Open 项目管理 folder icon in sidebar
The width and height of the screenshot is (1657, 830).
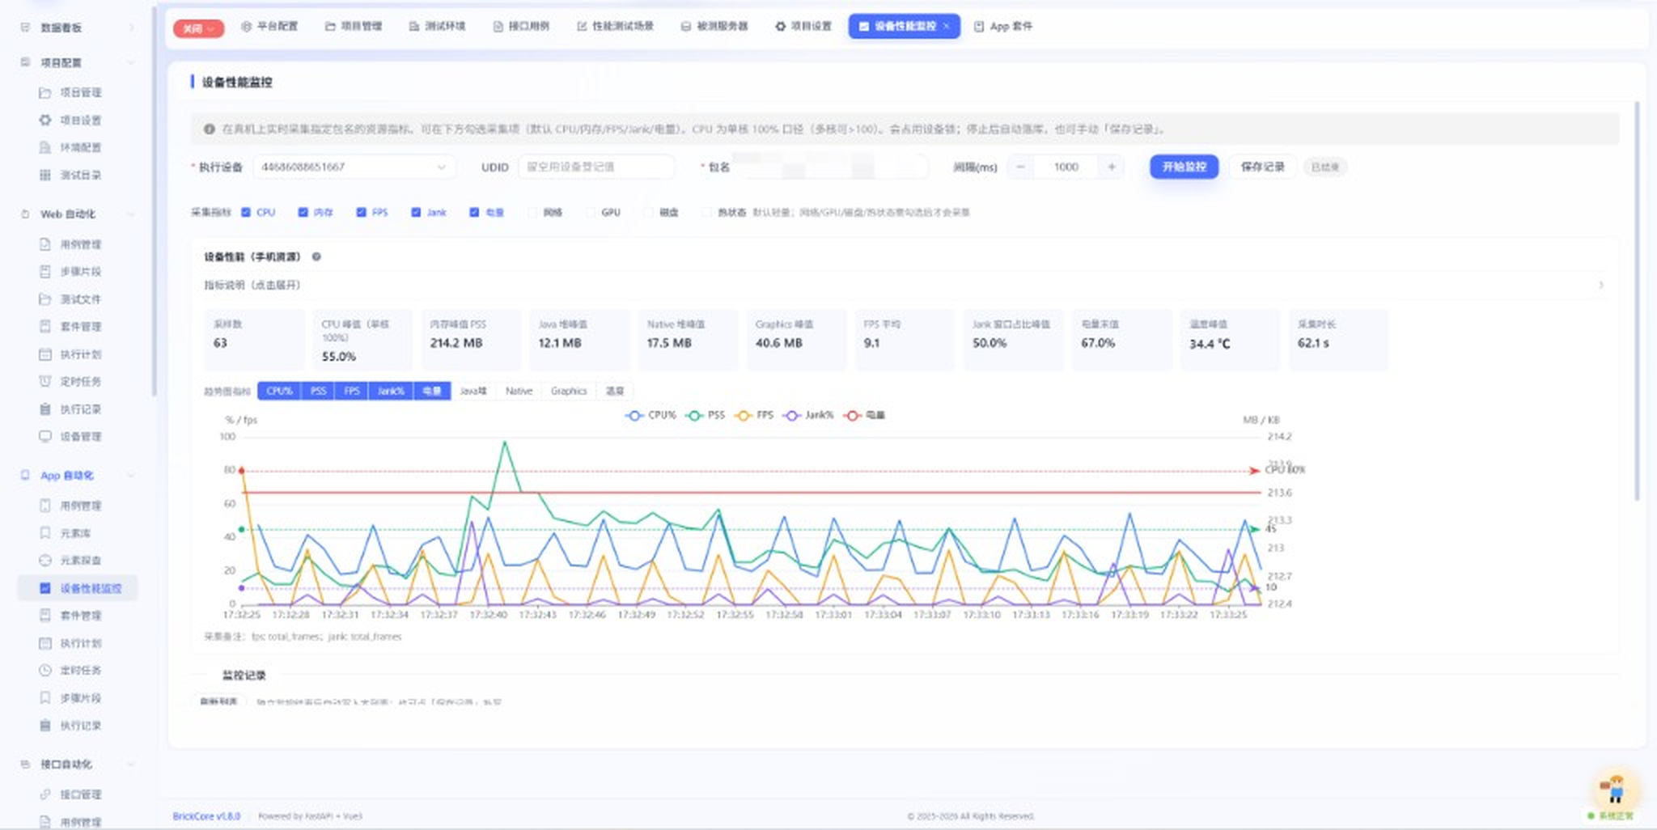click(45, 93)
